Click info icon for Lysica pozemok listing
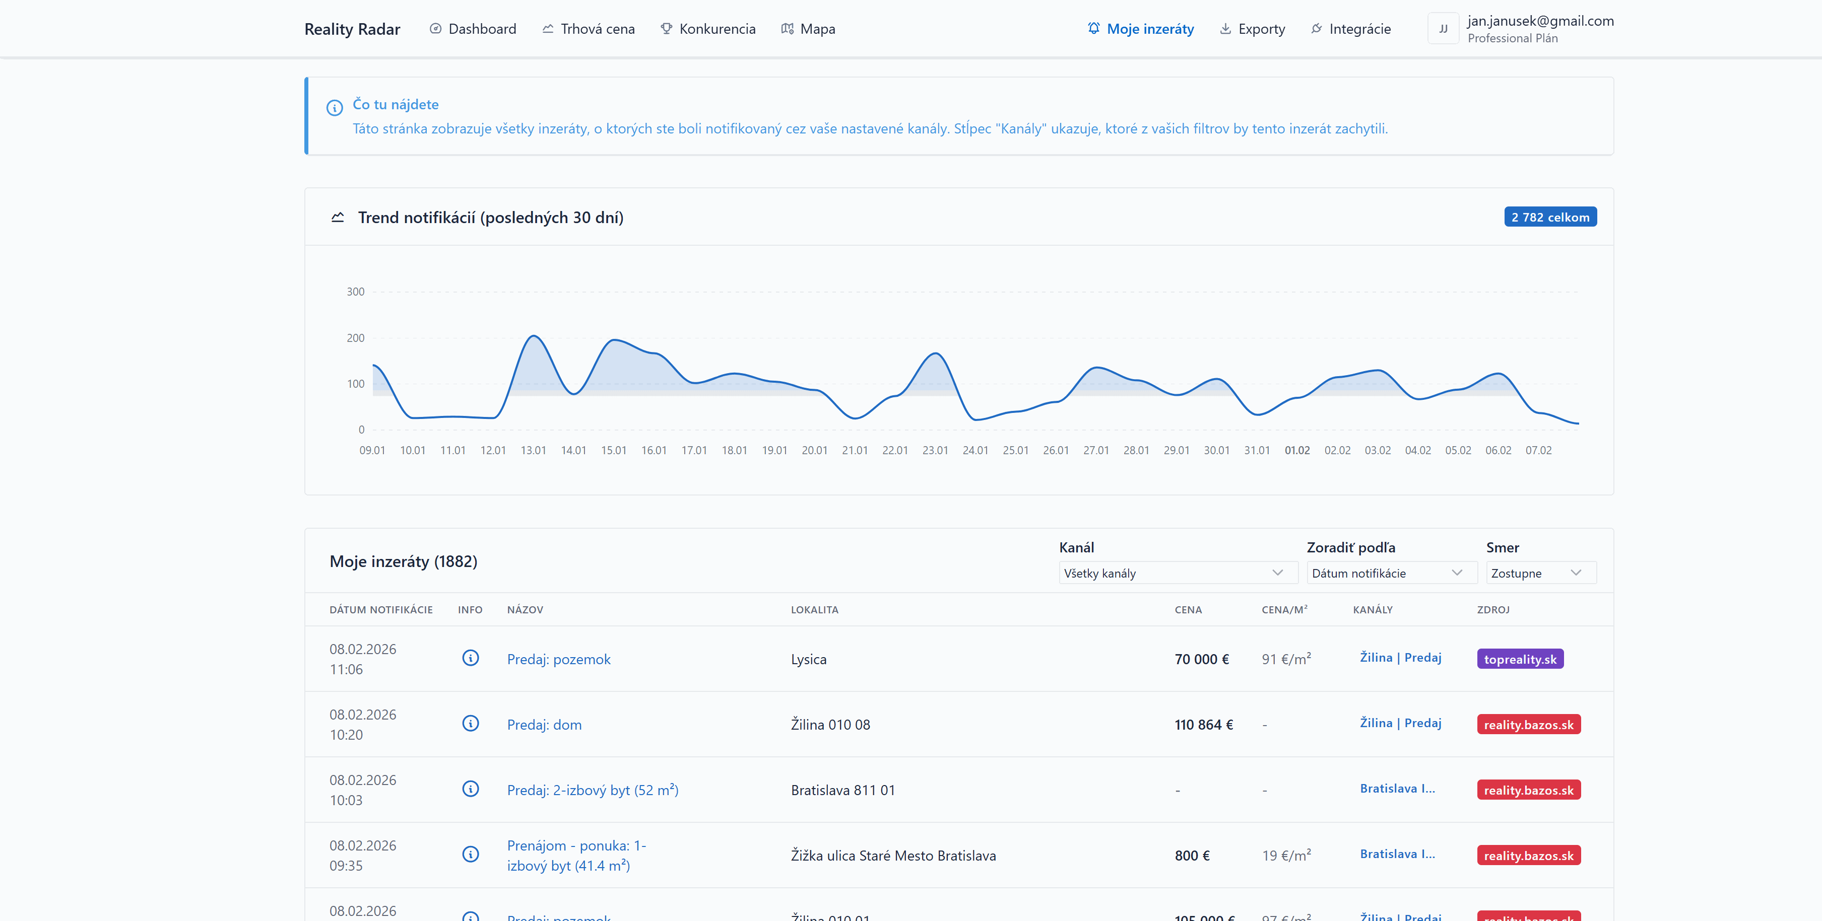This screenshot has height=921, width=1822. 470,658
